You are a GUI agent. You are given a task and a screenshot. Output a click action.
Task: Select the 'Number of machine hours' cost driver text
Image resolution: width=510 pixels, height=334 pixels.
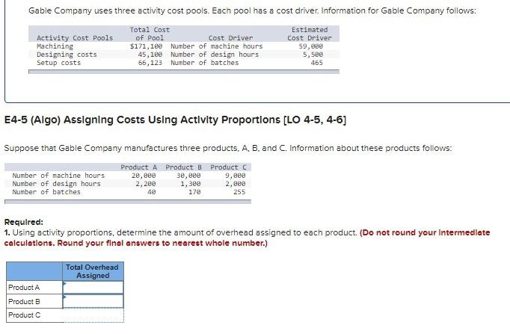coord(217,46)
